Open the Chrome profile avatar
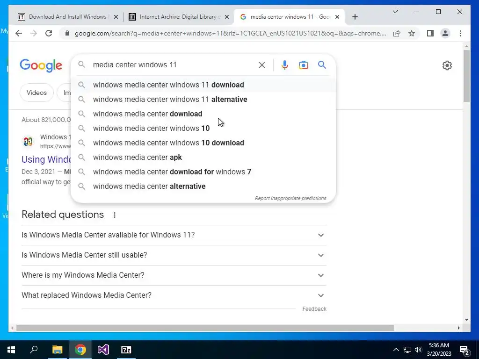 coord(445,33)
